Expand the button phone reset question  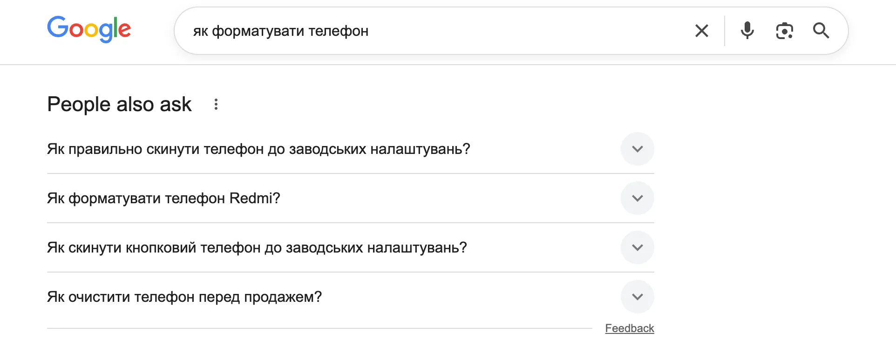coord(637,247)
